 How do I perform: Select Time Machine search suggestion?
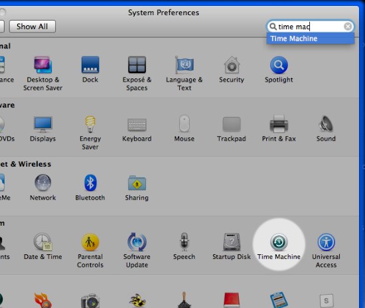click(311, 38)
